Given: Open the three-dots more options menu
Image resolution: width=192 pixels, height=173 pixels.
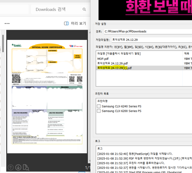Looking at the screenshot, I should coord(7,23).
